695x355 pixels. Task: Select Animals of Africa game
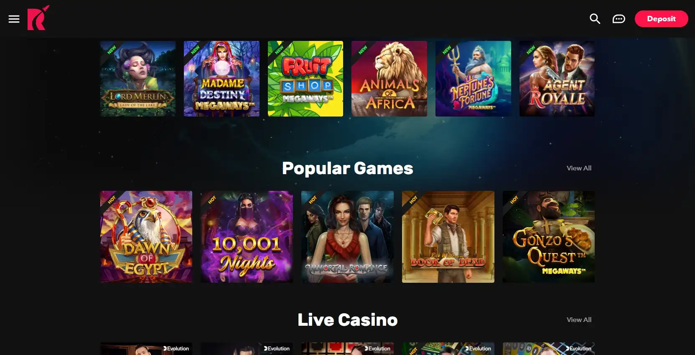pyautogui.click(x=389, y=79)
